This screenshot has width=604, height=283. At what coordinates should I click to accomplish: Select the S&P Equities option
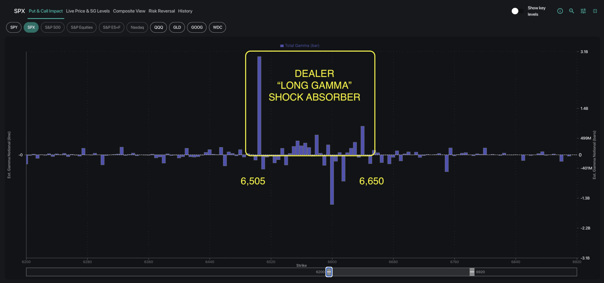click(81, 27)
